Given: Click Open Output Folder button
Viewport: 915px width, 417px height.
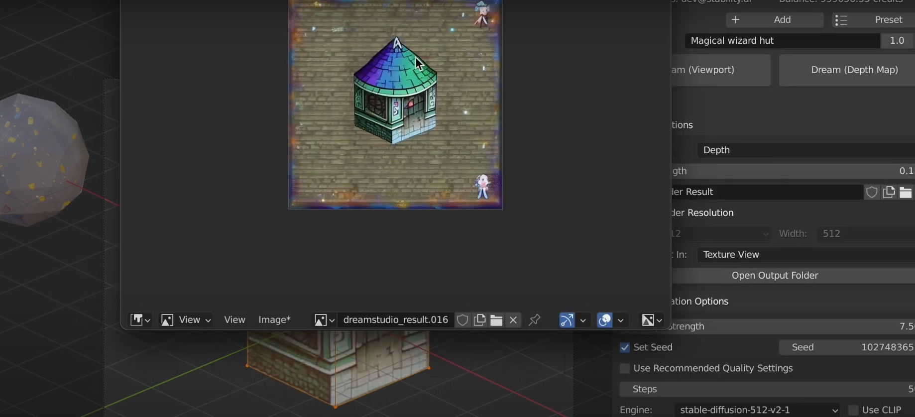Looking at the screenshot, I should point(775,276).
